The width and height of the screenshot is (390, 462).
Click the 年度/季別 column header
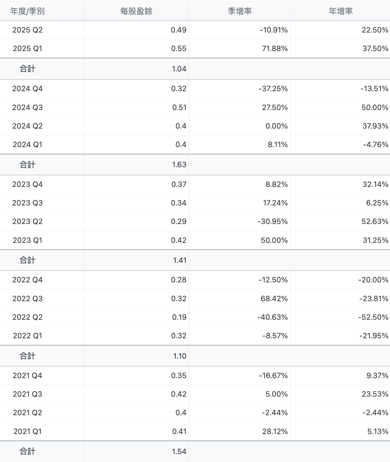click(27, 11)
